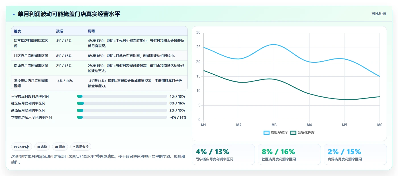398x176 pixels.
Task: Open the 2% / 15% data card
Action: [x=355, y=154]
